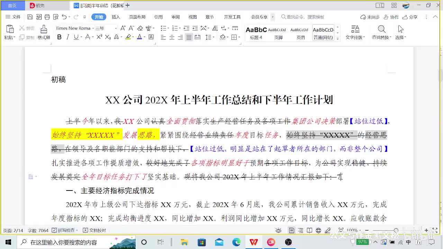Click the distributed alignment icon
Viewport: 443px width, 249px height.
click(x=197, y=37)
